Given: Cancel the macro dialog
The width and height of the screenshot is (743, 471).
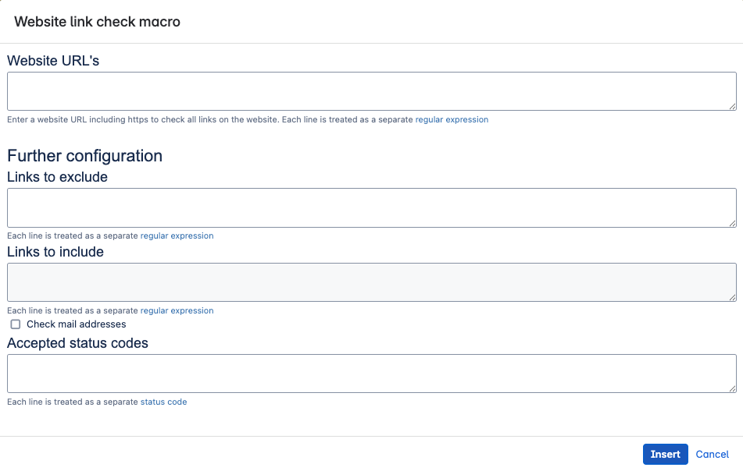Looking at the screenshot, I should coord(712,455).
